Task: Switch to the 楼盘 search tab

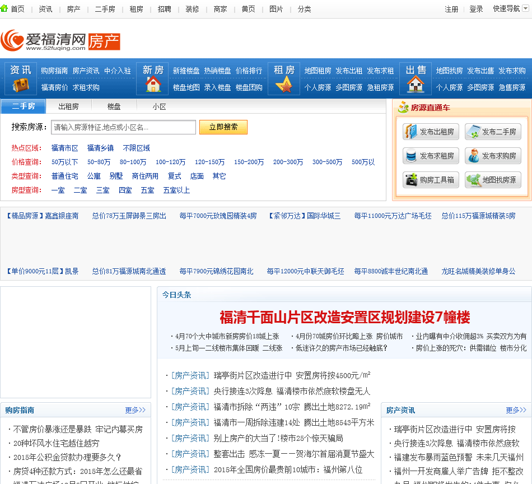Action: (x=114, y=106)
